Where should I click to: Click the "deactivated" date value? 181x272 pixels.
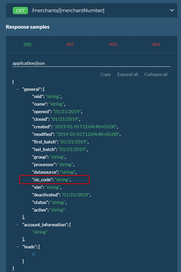(76, 195)
